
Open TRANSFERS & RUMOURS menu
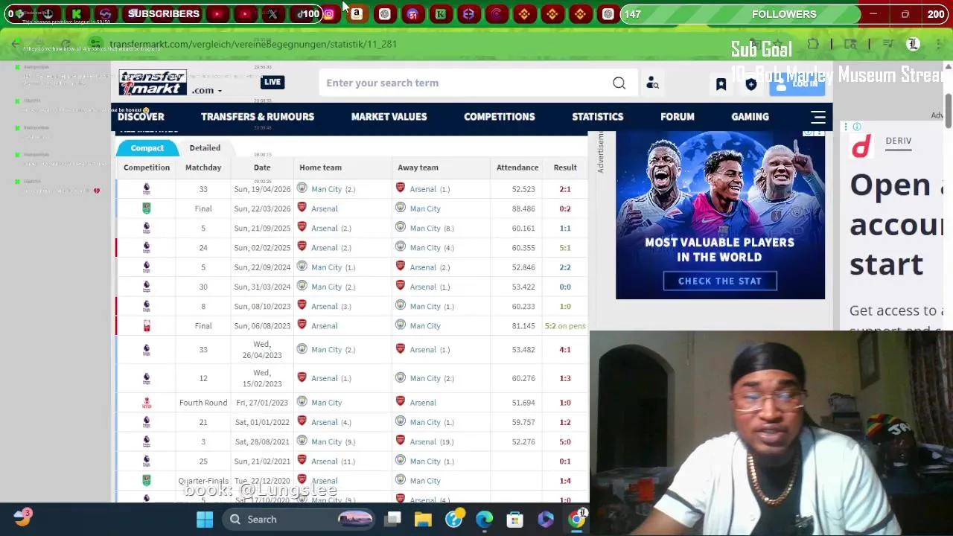click(258, 117)
